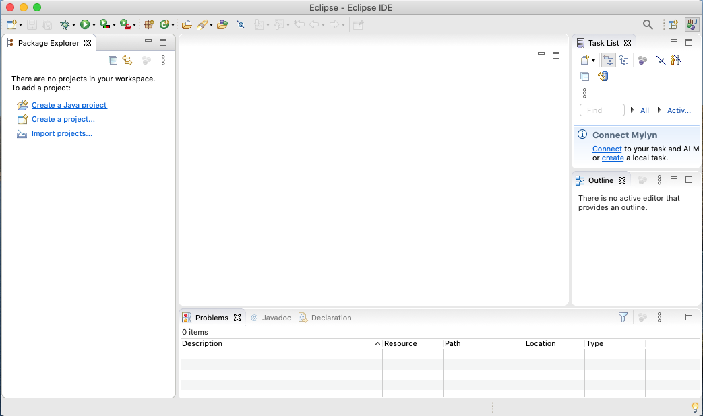Click the New Java Package icon
Image resolution: width=703 pixels, height=416 pixels.
pyautogui.click(x=149, y=24)
